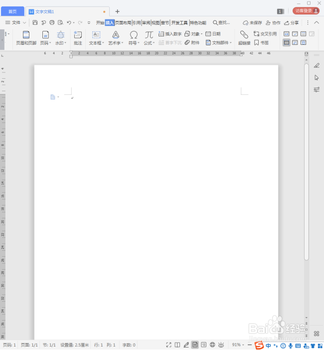Open the 91% zoom level dropdown
The image size is (324, 350).
[243, 345]
